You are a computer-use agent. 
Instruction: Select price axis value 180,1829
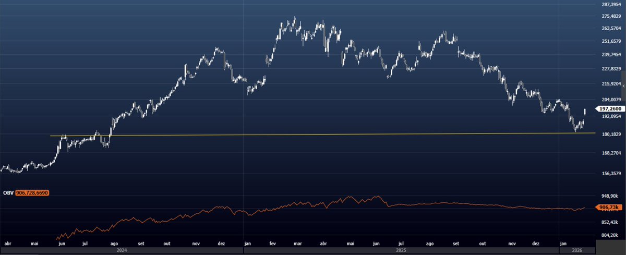pyautogui.click(x=612, y=135)
